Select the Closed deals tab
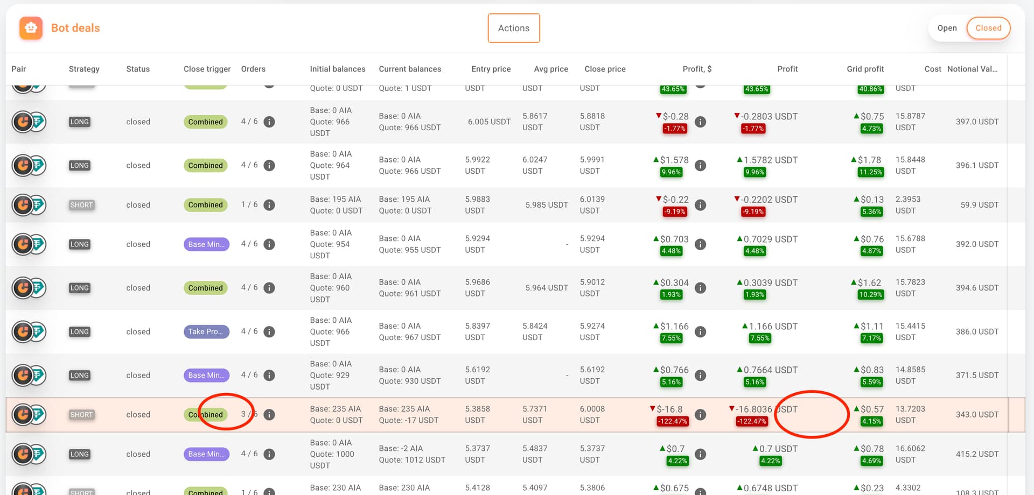Viewport: 1034px width, 495px height. (988, 28)
